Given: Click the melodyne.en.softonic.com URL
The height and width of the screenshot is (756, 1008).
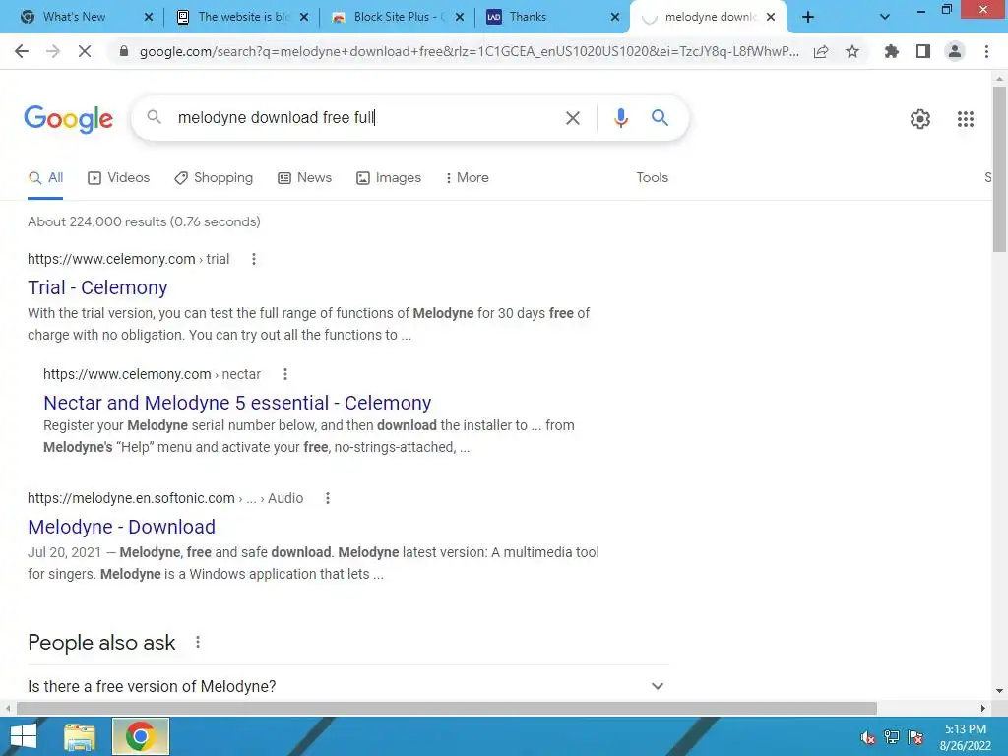Looking at the screenshot, I should pyautogui.click(x=165, y=498).
